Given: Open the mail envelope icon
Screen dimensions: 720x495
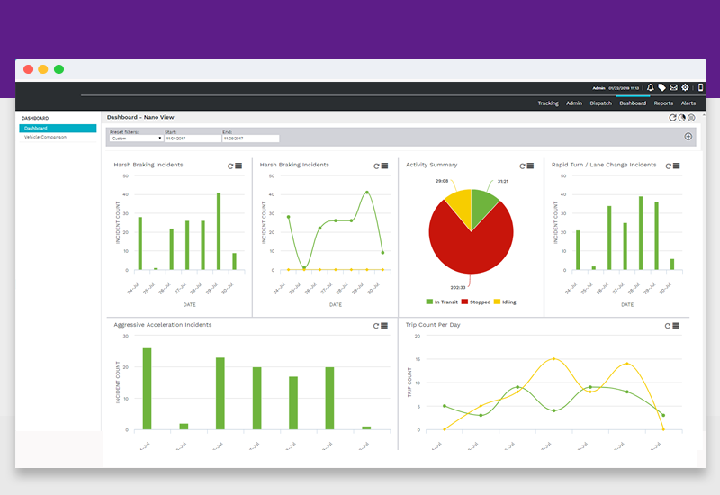Looking at the screenshot, I should (673, 87).
